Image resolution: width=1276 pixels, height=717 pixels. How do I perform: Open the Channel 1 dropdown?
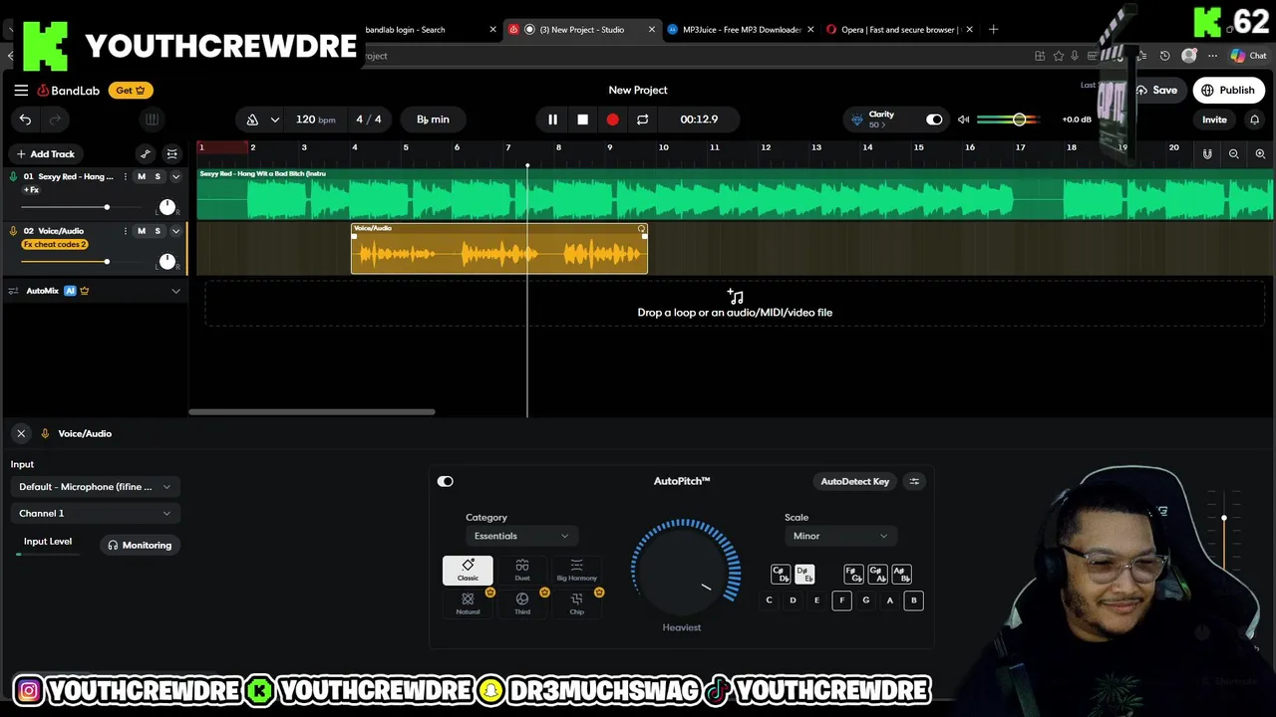coord(95,513)
